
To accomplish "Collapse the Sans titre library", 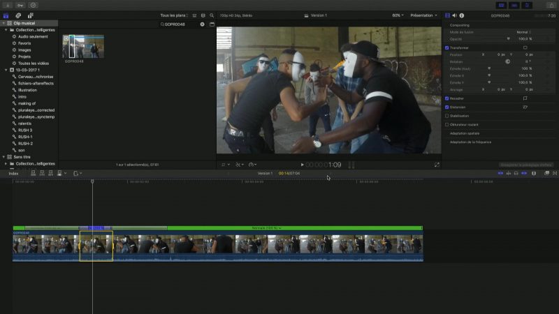I will pos(4,157).
